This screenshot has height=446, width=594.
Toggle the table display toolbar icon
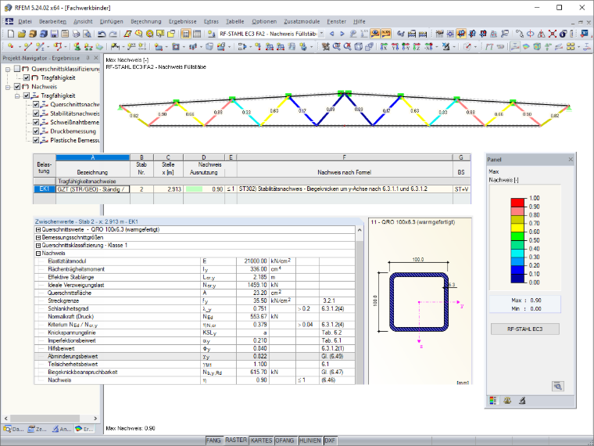[x=197, y=34]
